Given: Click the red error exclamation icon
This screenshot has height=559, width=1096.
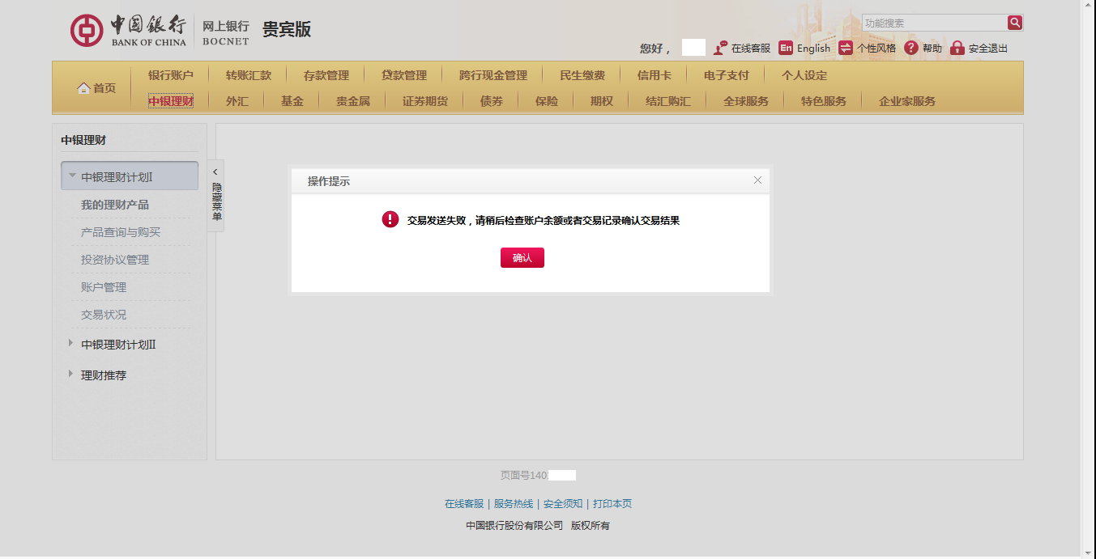Looking at the screenshot, I should point(390,219).
